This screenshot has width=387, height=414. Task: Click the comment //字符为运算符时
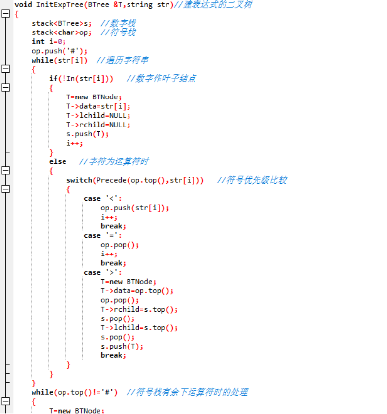point(114,161)
